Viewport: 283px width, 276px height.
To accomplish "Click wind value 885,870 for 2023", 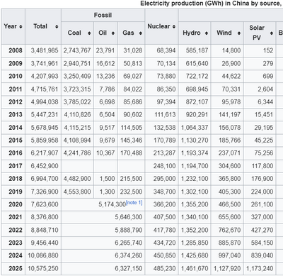I will coord(229,243).
